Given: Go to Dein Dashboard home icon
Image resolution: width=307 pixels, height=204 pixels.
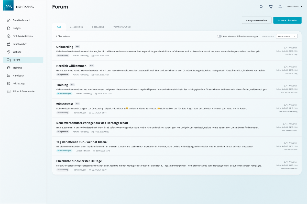Looking at the screenshot, I should [9, 20].
